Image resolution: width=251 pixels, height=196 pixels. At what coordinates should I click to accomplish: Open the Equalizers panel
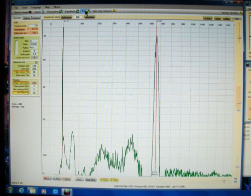(77, 11)
